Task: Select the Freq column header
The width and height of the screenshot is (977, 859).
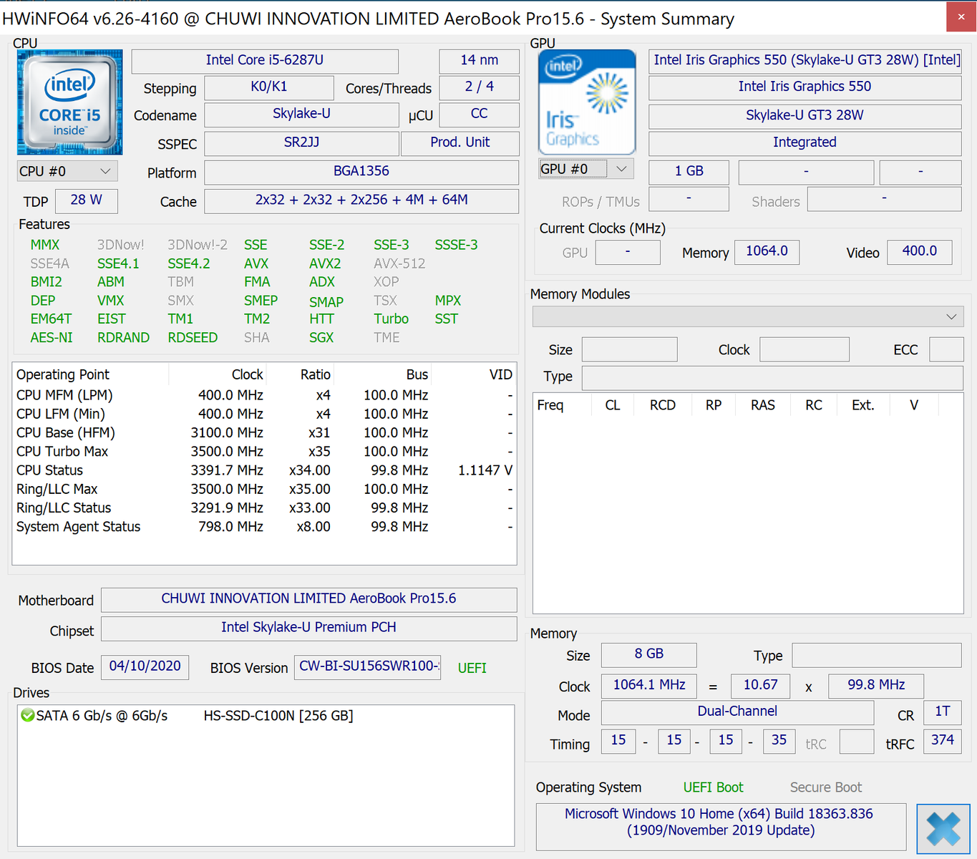Action: pos(562,405)
